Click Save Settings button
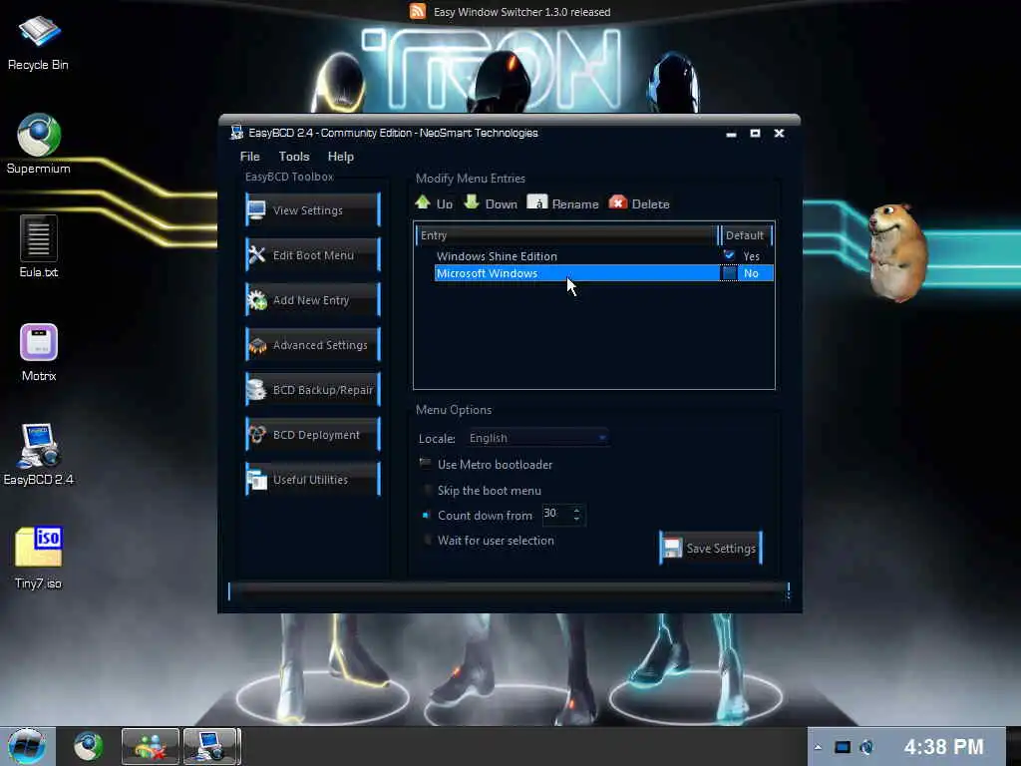 710,548
